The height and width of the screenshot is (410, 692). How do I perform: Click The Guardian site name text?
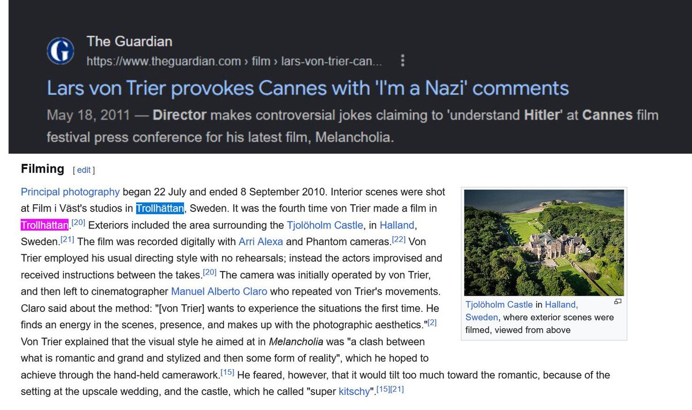pos(129,42)
